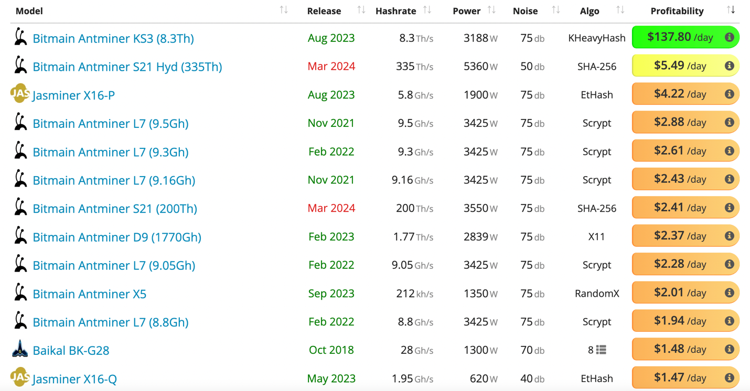
Task: Click Bitmain Antminer D9 (1770Gh) row link
Action: click(117, 237)
